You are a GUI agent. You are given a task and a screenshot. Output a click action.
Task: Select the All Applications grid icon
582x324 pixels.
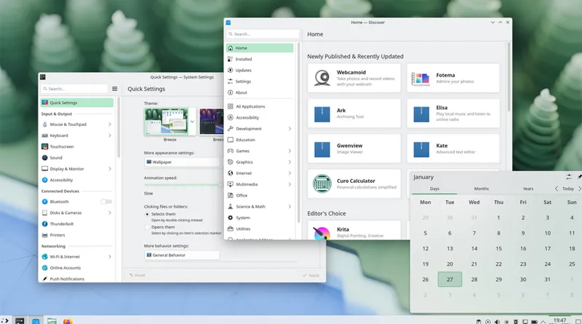coord(230,106)
